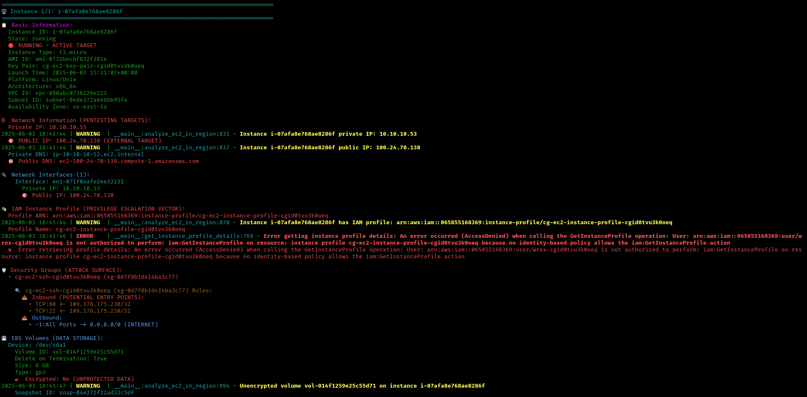The width and height of the screenshot is (807, 397).
Task: Click the shield icon beside Security Groups
Action: [4, 270]
